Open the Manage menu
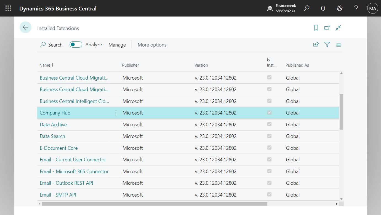This screenshot has height=215, width=381. [x=117, y=45]
